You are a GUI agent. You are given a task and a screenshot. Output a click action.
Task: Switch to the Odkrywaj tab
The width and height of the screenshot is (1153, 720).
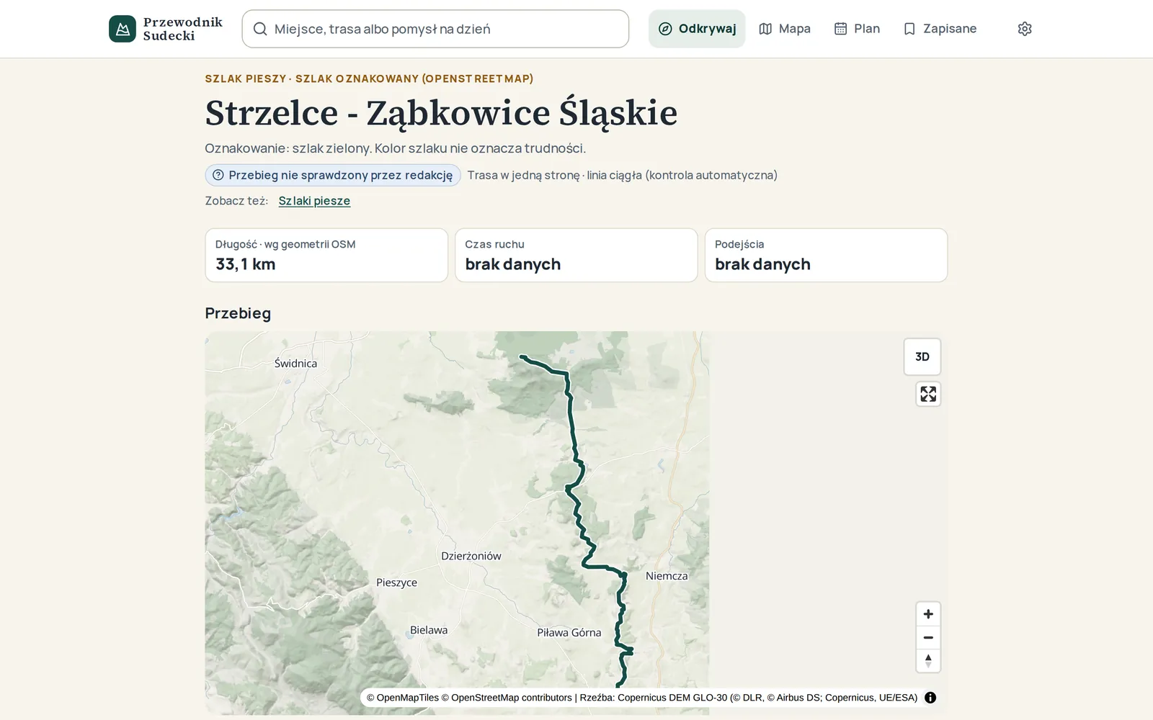697,29
